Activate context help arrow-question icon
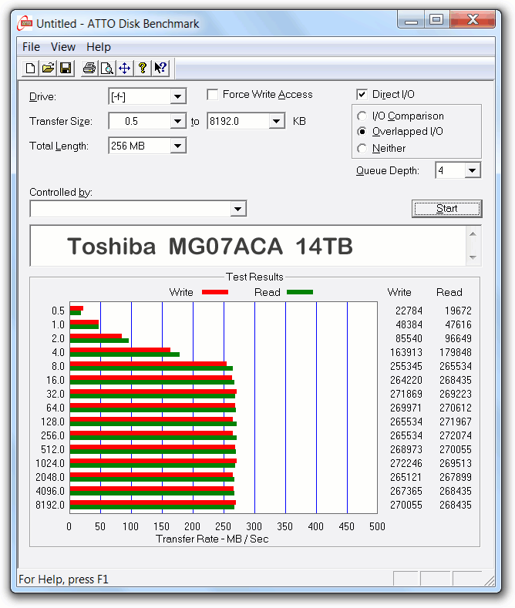Screen dimensions: 515x608 160,69
